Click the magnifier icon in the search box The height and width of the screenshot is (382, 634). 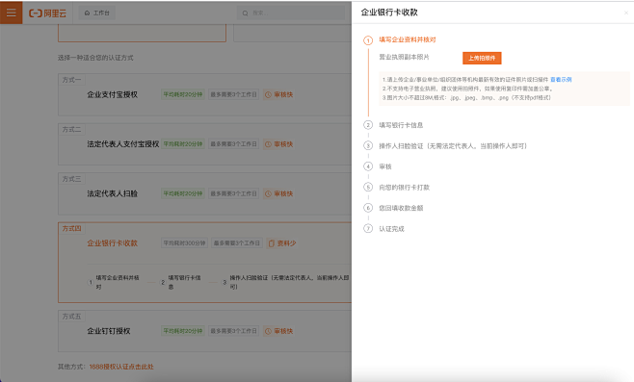tap(245, 13)
